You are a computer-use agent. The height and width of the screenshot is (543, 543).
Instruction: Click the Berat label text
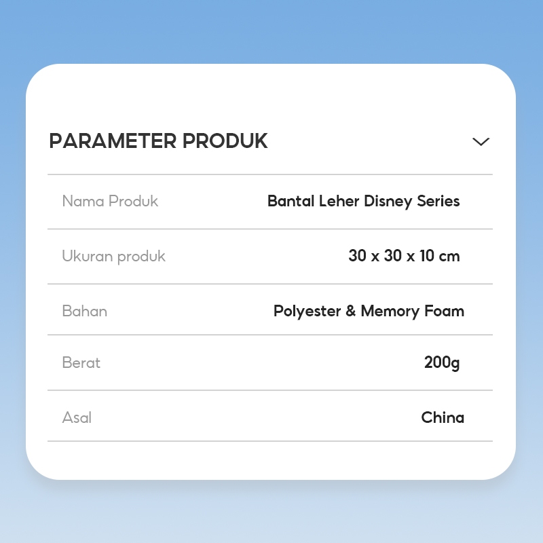(x=81, y=362)
